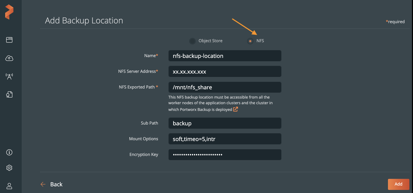Click the left arrow beside Back
Image resolution: width=413 pixels, height=193 pixels.
pyautogui.click(x=43, y=184)
